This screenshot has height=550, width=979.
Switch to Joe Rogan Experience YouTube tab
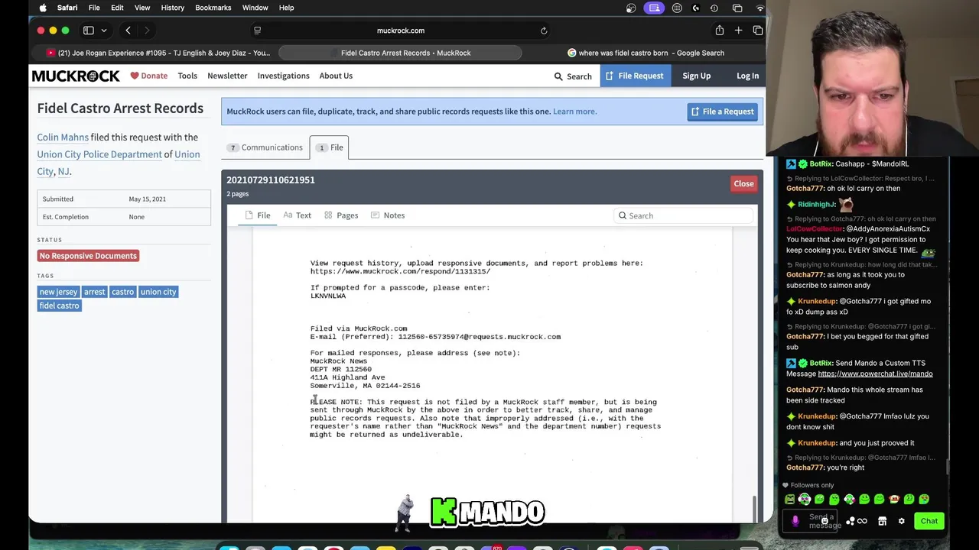click(x=158, y=53)
